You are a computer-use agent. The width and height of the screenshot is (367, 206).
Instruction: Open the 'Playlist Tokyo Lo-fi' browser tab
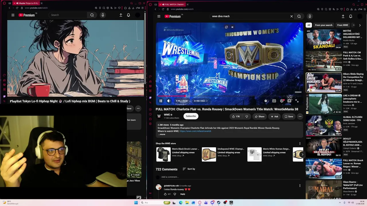26,3
